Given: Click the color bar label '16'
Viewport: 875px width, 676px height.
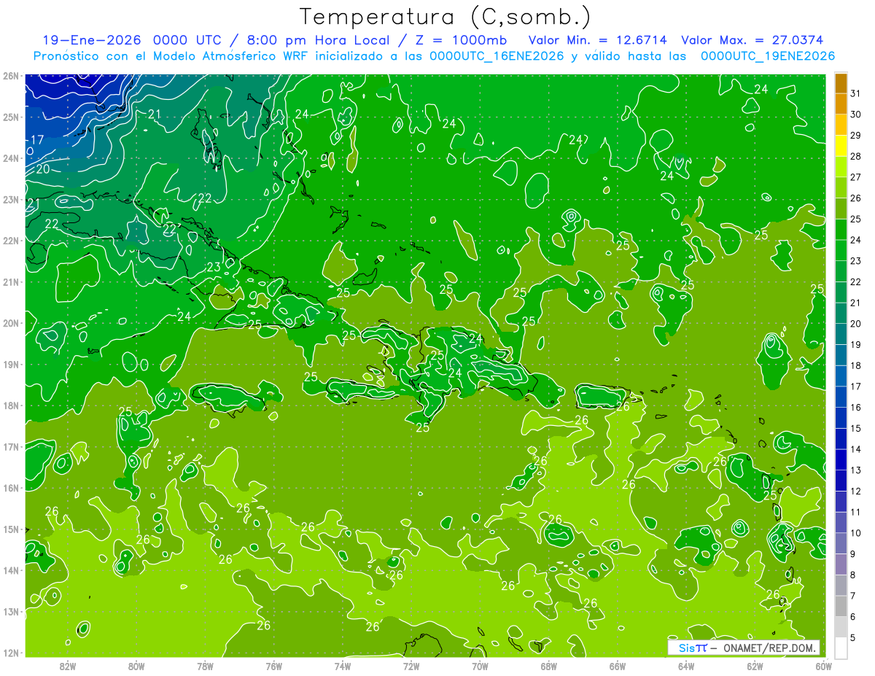Looking at the screenshot, I should (x=855, y=407).
